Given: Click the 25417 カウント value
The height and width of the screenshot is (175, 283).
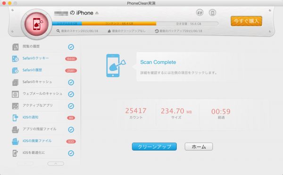Looking at the screenshot, I should tap(136, 111).
